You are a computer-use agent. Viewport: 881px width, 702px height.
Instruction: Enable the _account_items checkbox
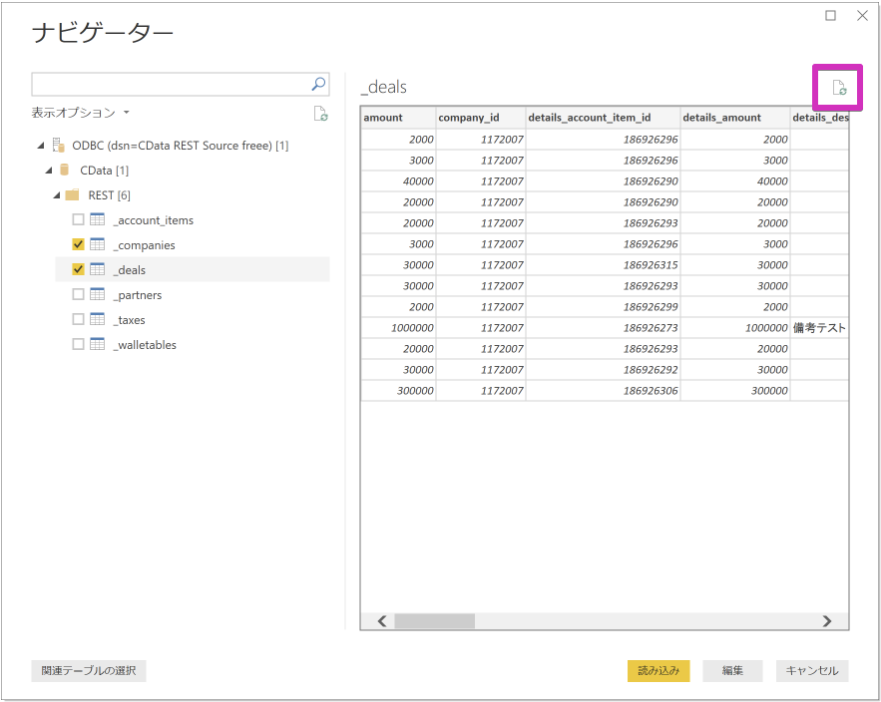77,219
